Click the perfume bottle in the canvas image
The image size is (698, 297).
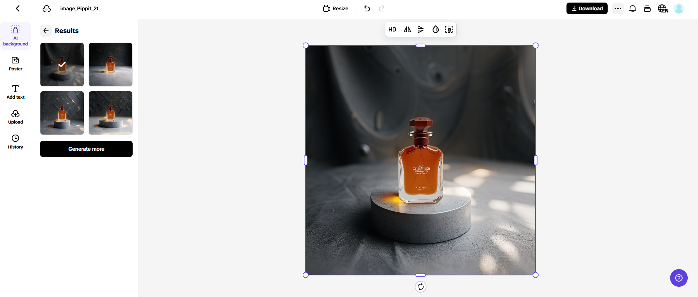point(421,160)
